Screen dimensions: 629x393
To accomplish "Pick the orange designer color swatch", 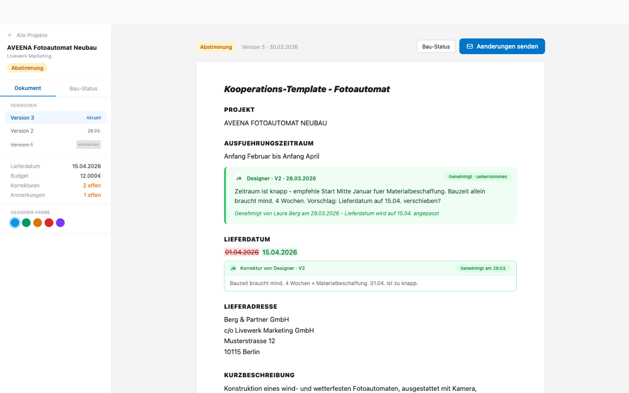I will point(38,223).
